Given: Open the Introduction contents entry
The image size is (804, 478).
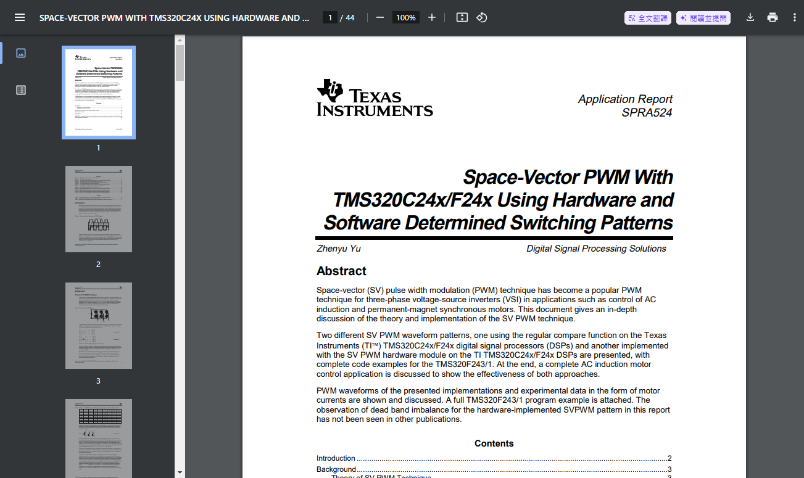Looking at the screenshot, I should 494,458.
